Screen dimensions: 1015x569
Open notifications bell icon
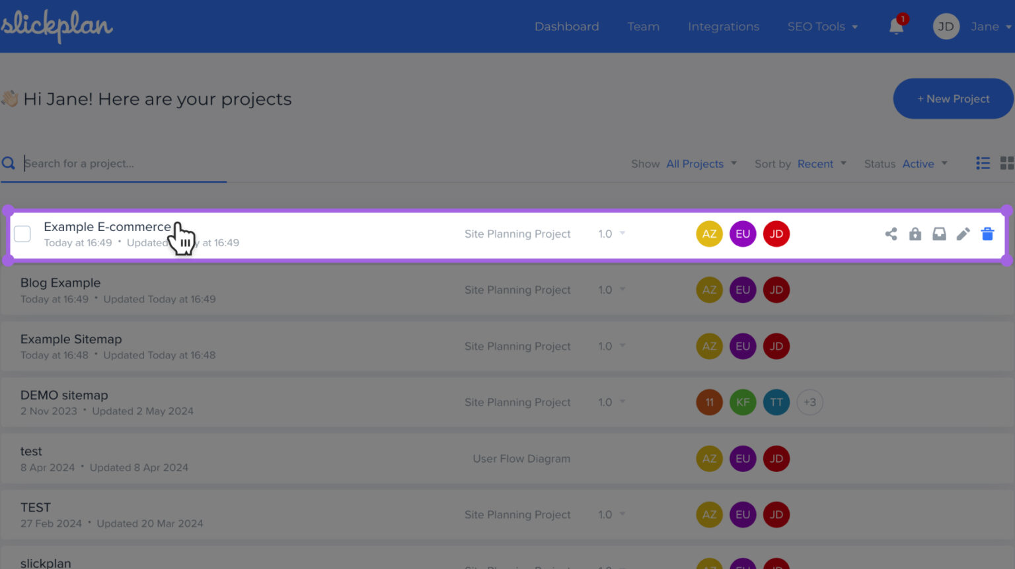(896, 26)
